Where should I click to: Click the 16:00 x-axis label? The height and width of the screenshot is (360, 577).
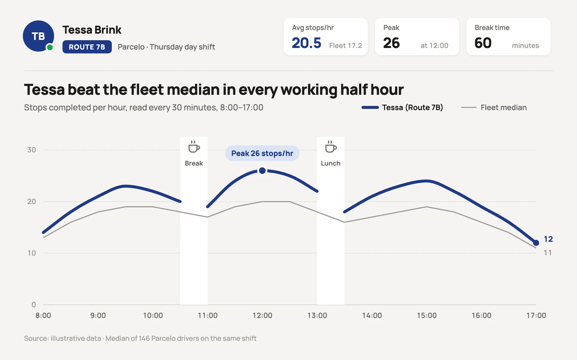point(481,315)
